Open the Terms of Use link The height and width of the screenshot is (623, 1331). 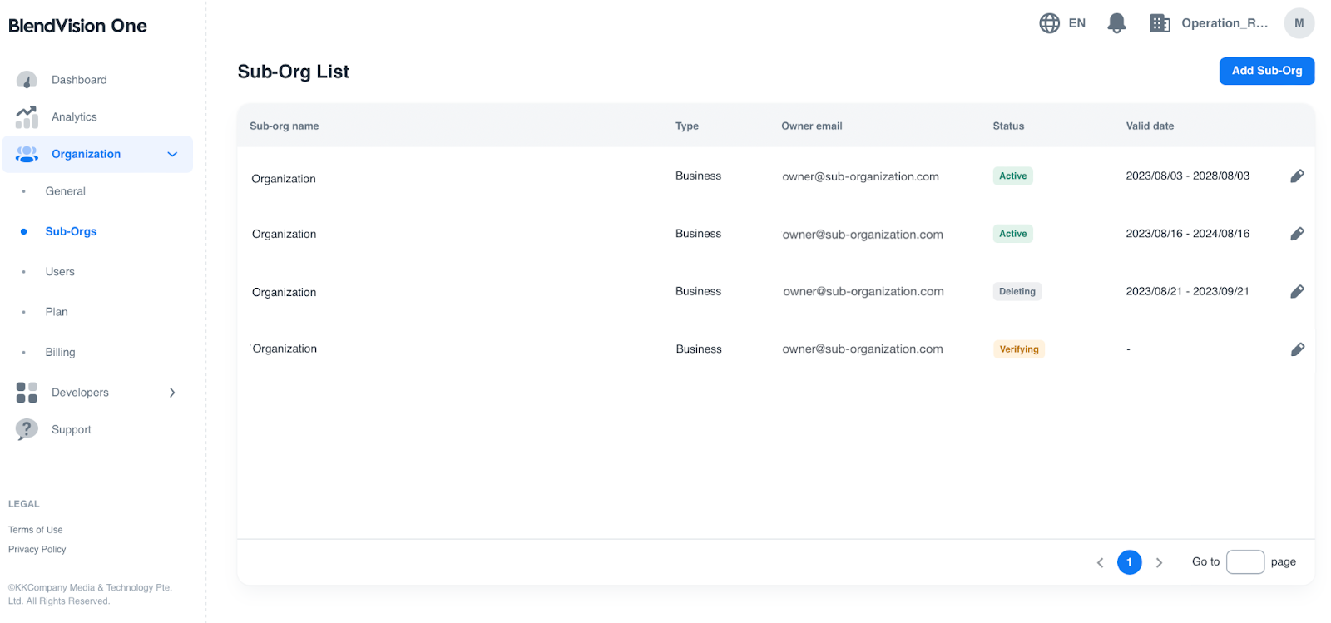[36, 530]
